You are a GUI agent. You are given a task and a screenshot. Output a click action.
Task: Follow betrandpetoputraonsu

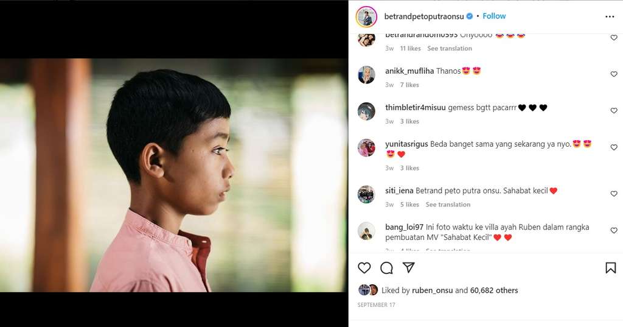[494, 16]
